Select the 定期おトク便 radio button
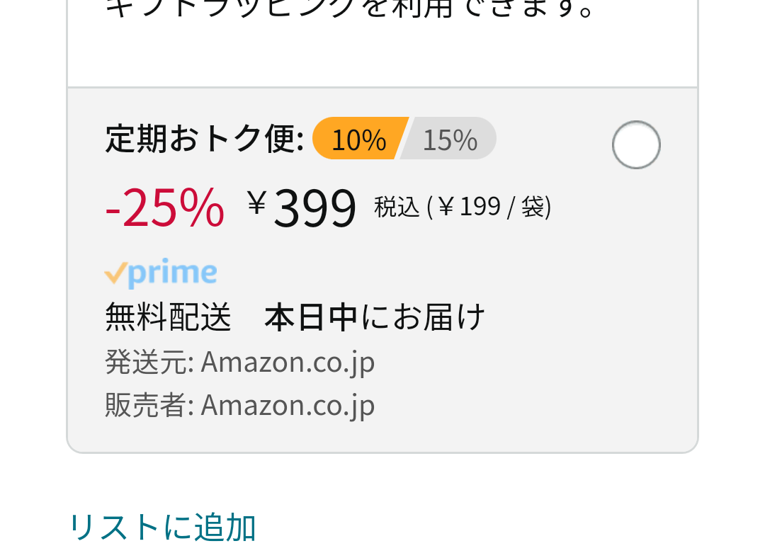765x558 pixels. tap(636, 145)
